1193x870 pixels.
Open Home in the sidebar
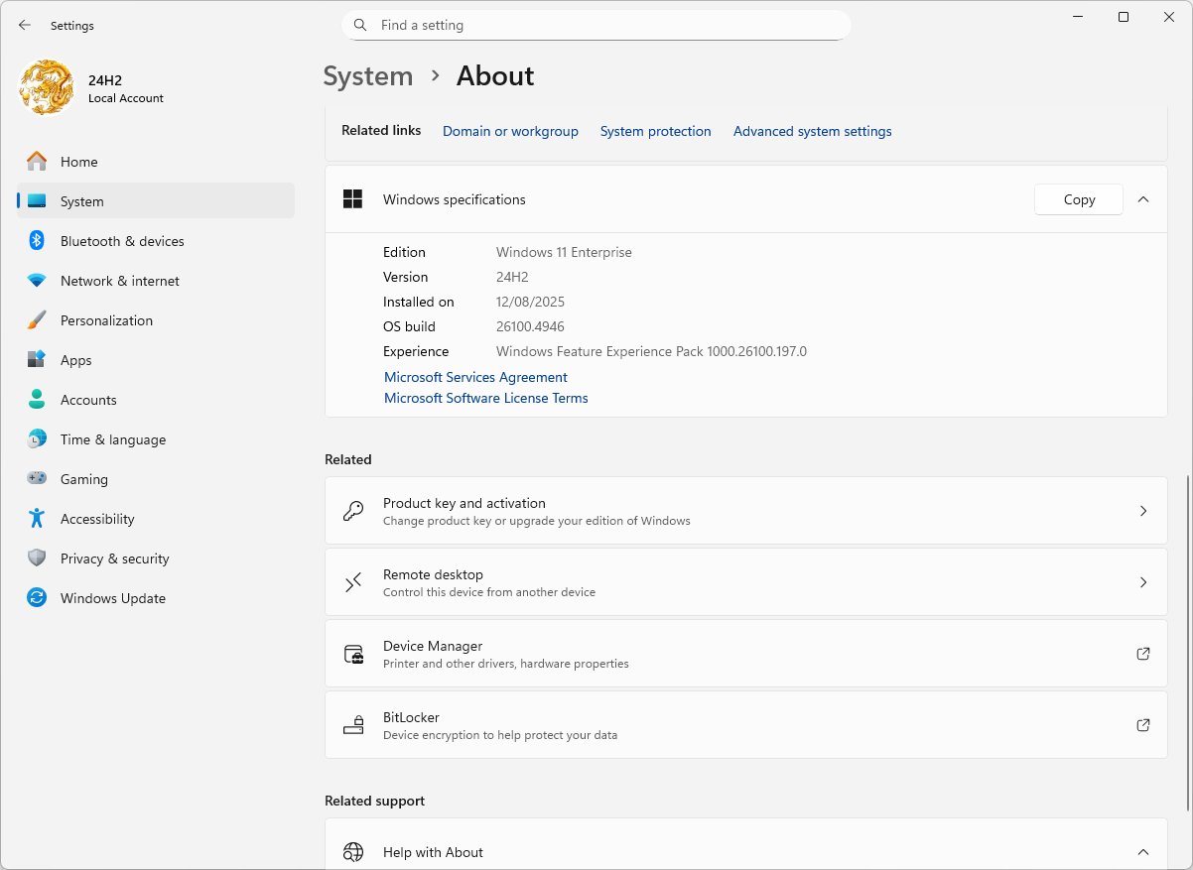click(x=156, y=162)
